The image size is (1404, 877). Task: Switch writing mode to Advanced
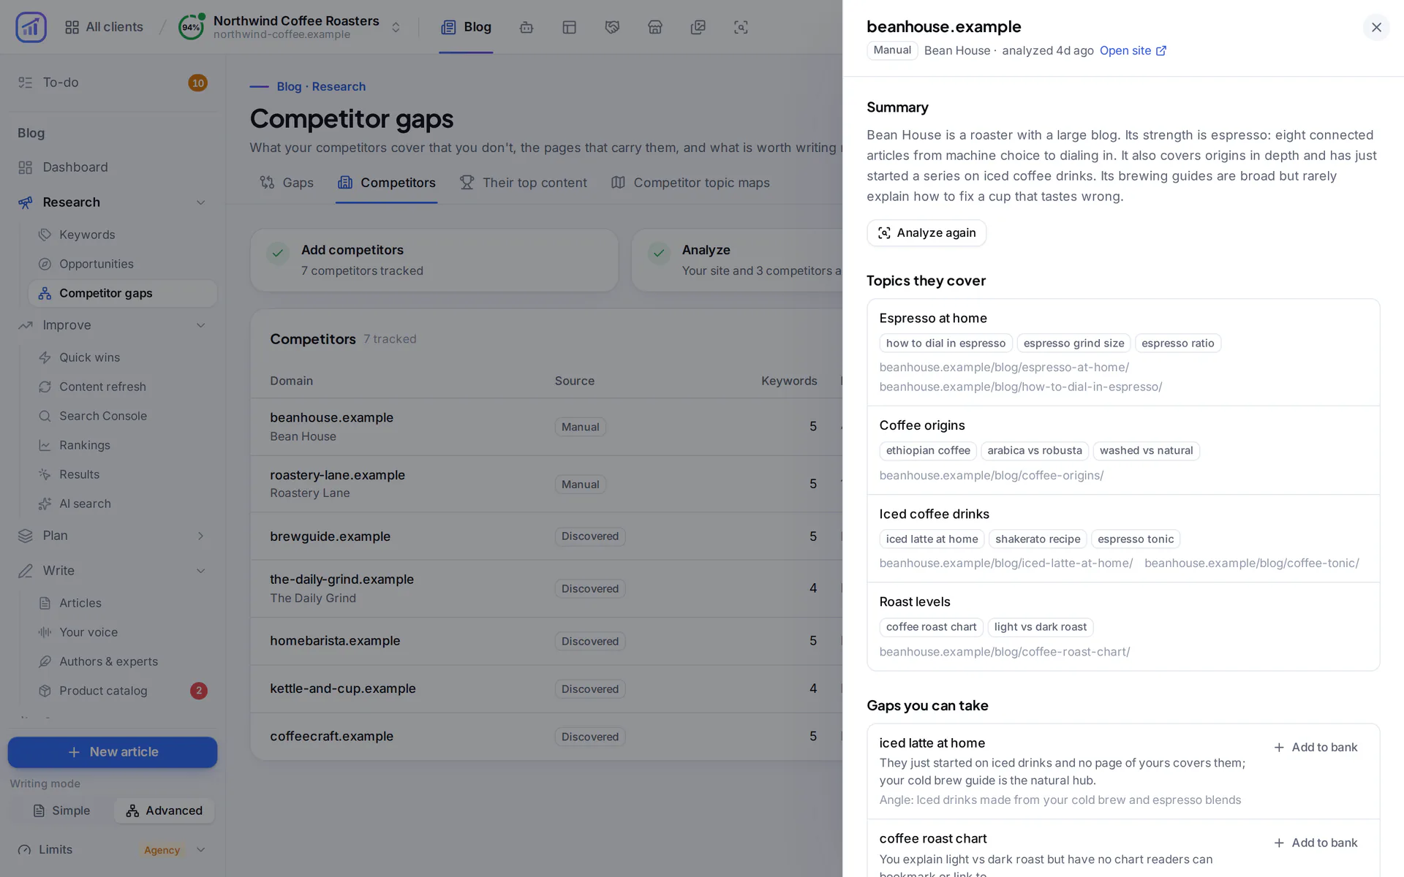point(164,810)
